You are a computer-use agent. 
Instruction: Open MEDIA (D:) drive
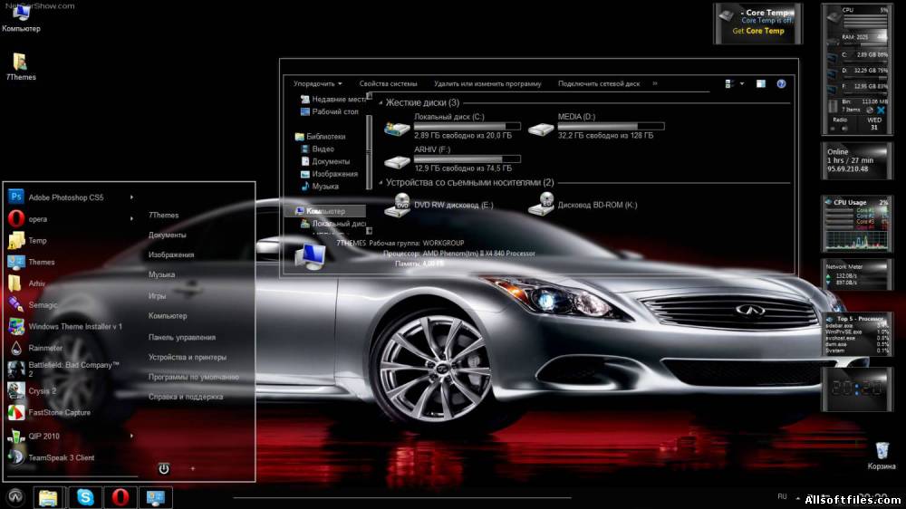coord(596,127)
